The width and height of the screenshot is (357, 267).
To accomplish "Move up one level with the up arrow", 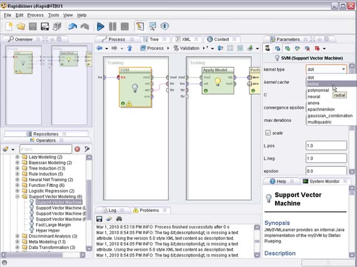I will click(130, 48).
